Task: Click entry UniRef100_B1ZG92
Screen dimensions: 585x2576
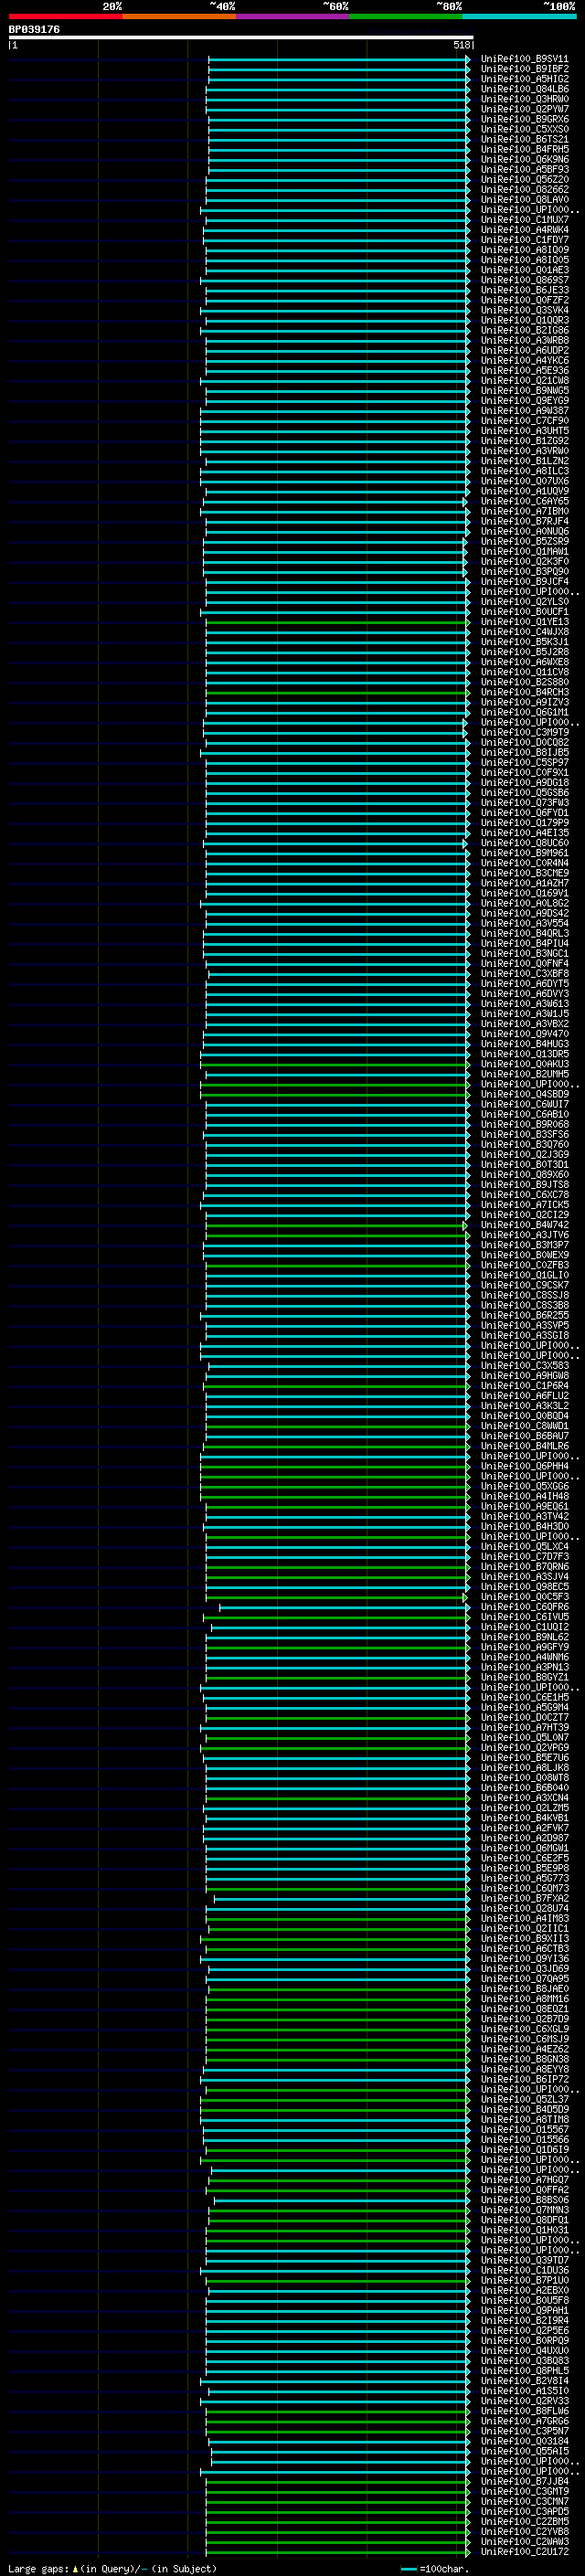Action: tap(524, 441)
